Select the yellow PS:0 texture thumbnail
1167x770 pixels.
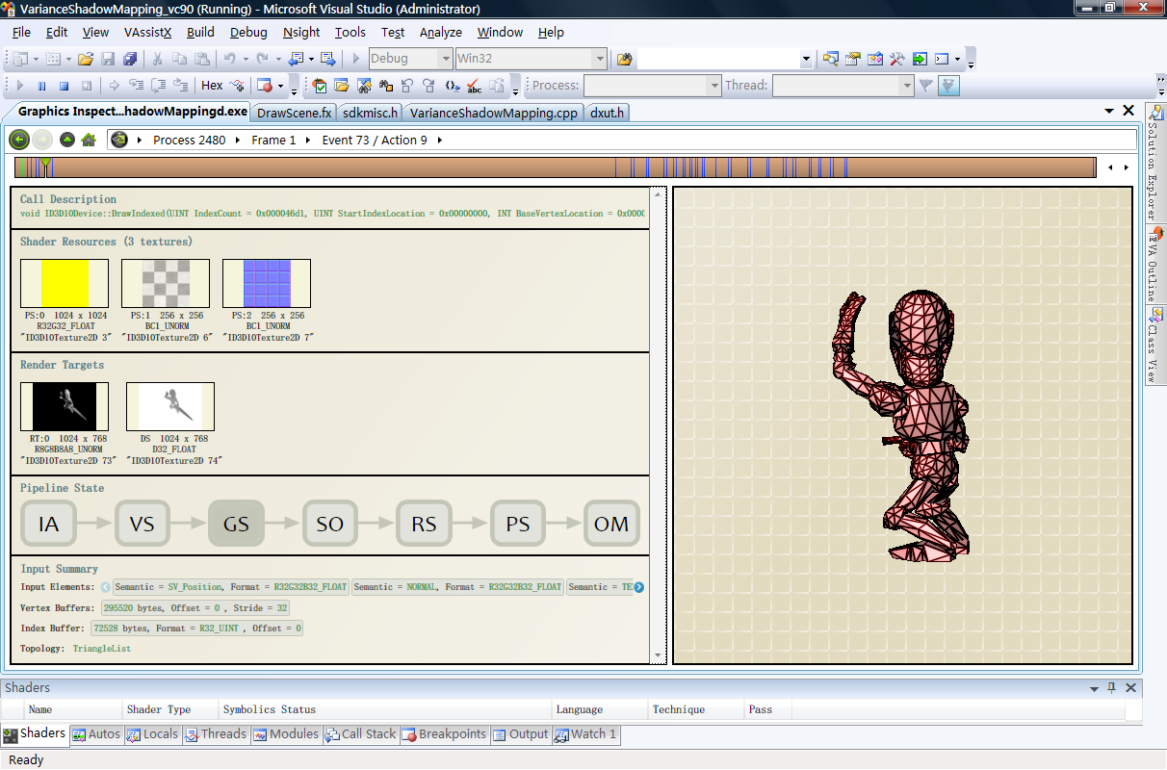pyautogui.click(x=65, y=284)
